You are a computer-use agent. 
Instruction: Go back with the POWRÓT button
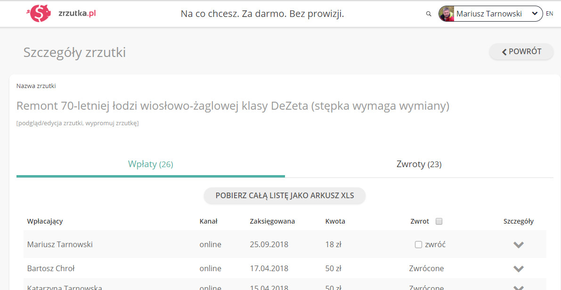tap(521, 52)
